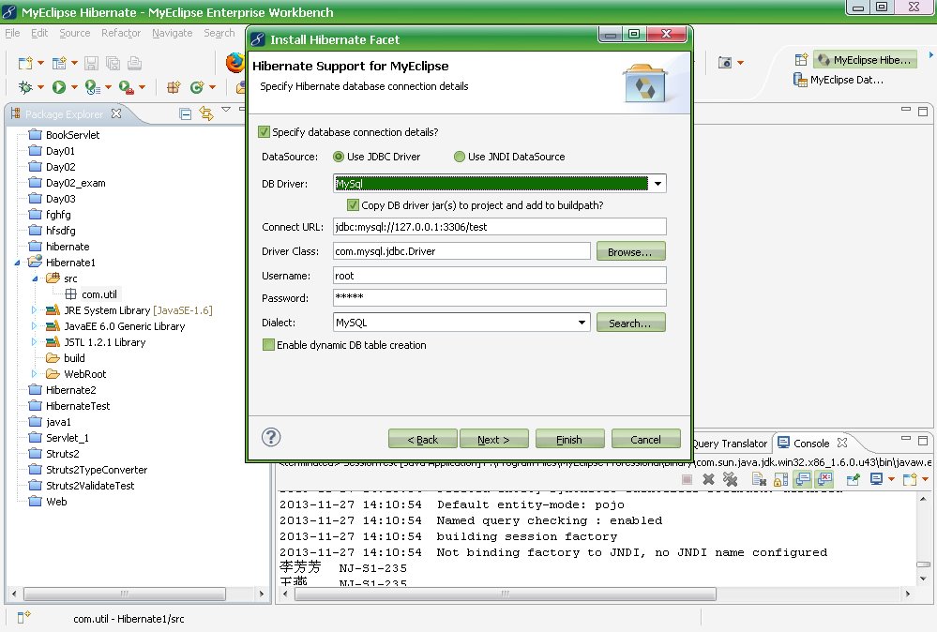The height and width of the screenshot is (632, 937).
Task: Expand JRE System Library node
Action: tap(34, 310)
